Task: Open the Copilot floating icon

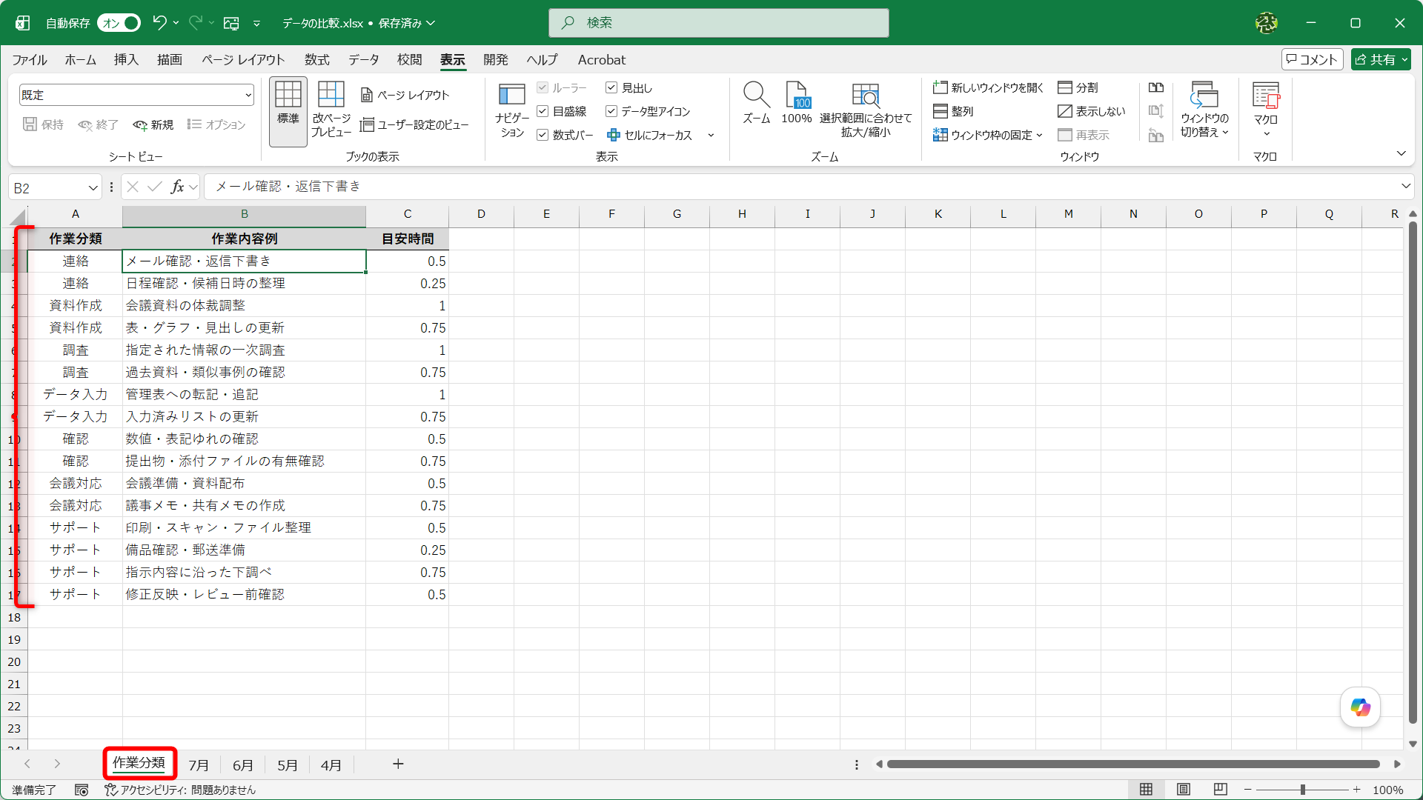Action: click(x=1360, y=707)
